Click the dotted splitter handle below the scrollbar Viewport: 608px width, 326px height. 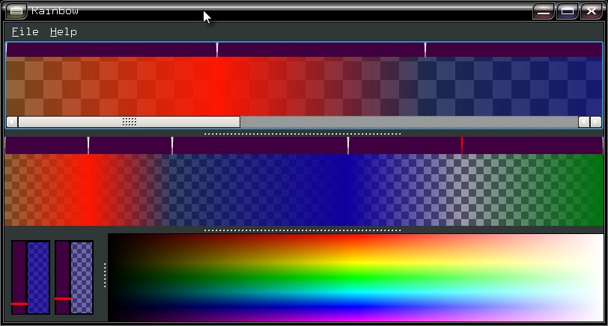tap(303, 134)
